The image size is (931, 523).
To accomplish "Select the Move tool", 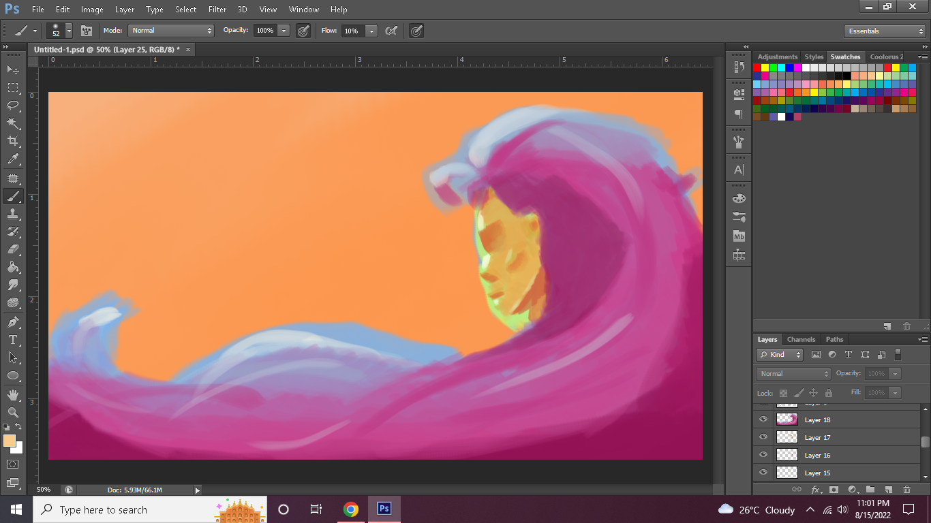I will 13,69.
